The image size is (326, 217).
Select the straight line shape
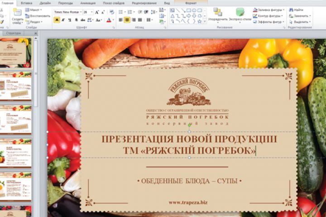(x=178, y=10)
